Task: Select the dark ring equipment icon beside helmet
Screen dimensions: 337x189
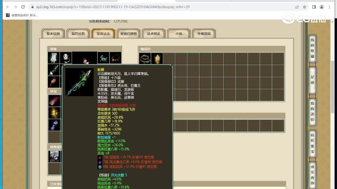Action: pyautogui.click(x=115, y=58)
